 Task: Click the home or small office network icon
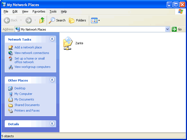coord(11,59)
